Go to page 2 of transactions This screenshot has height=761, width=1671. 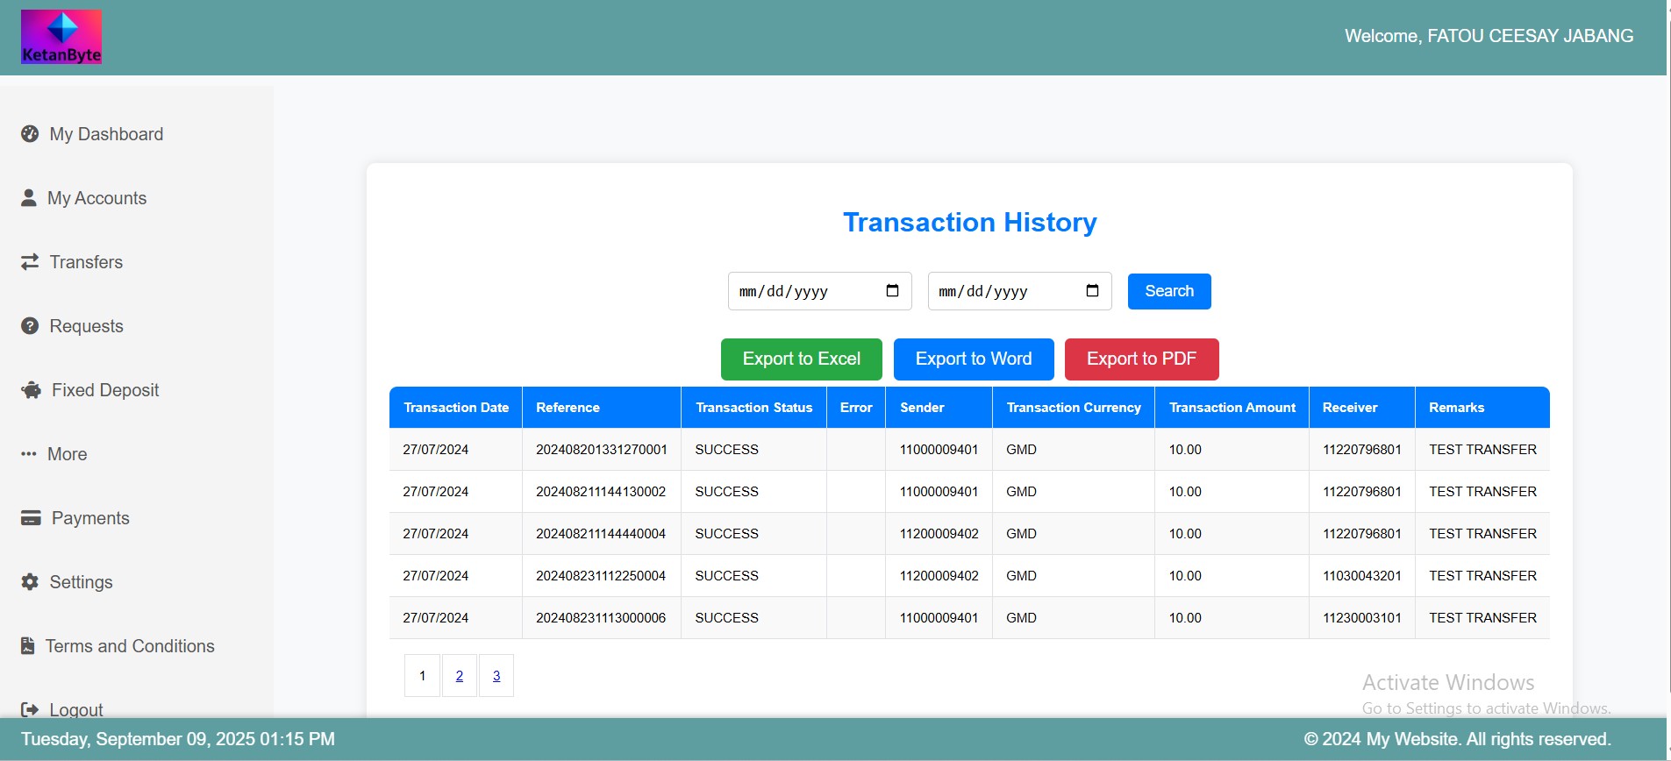[460, 676]
